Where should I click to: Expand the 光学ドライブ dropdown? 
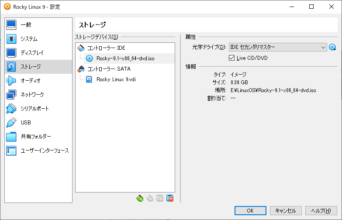323,47
